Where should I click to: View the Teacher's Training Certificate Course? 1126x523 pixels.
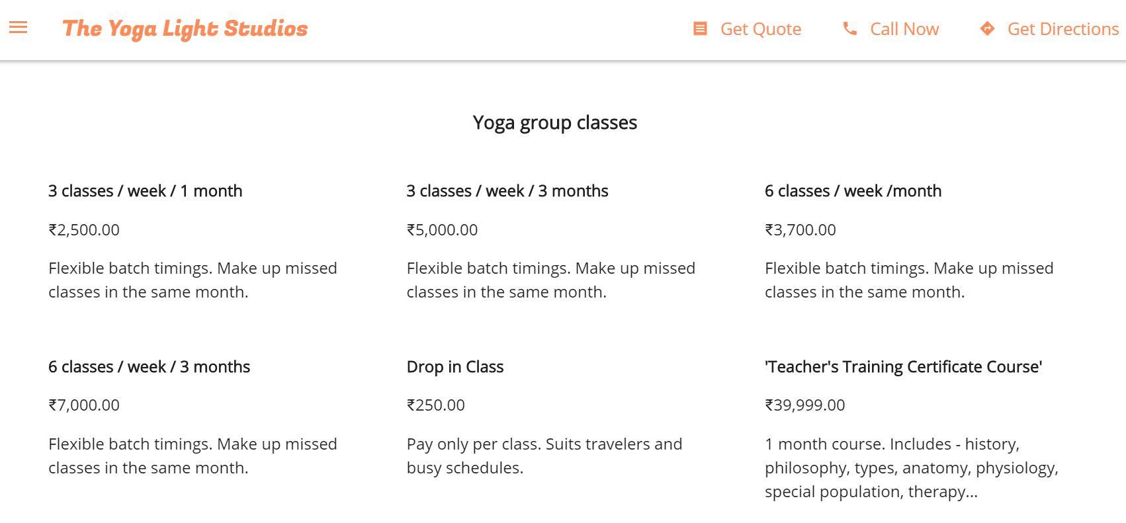(x=903, y=367)
